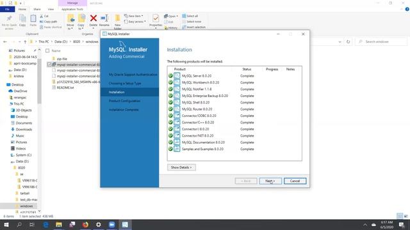Select the Installation step in installer sidebar

coord(129,92)
